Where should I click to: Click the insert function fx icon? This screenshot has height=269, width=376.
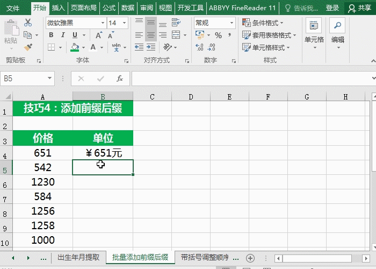(120, 79)
